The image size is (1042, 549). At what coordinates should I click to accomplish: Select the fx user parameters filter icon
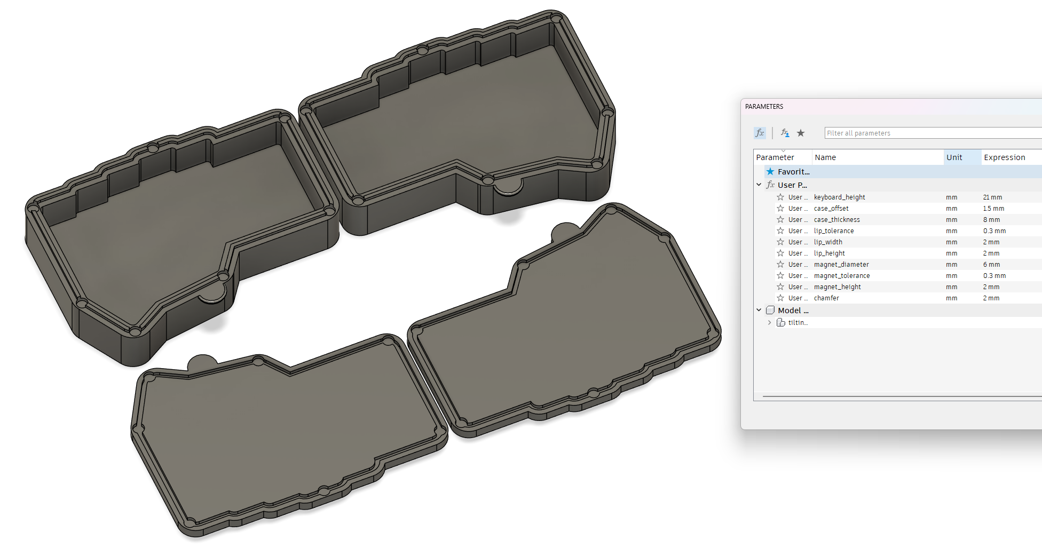[760, 133]
